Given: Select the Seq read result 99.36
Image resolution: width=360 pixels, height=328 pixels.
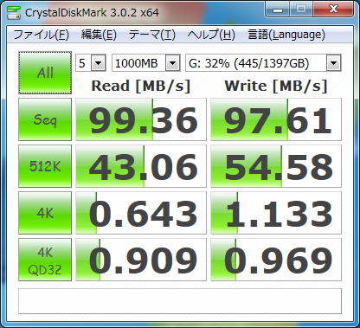Looking at the screenshot, I should (141, 119).
